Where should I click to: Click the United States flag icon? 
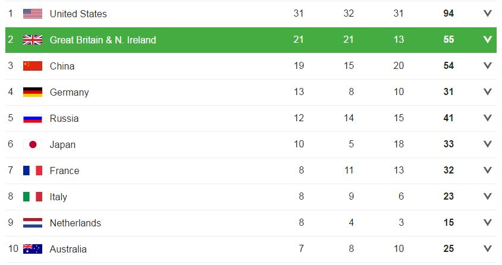(x=33, y=14)
